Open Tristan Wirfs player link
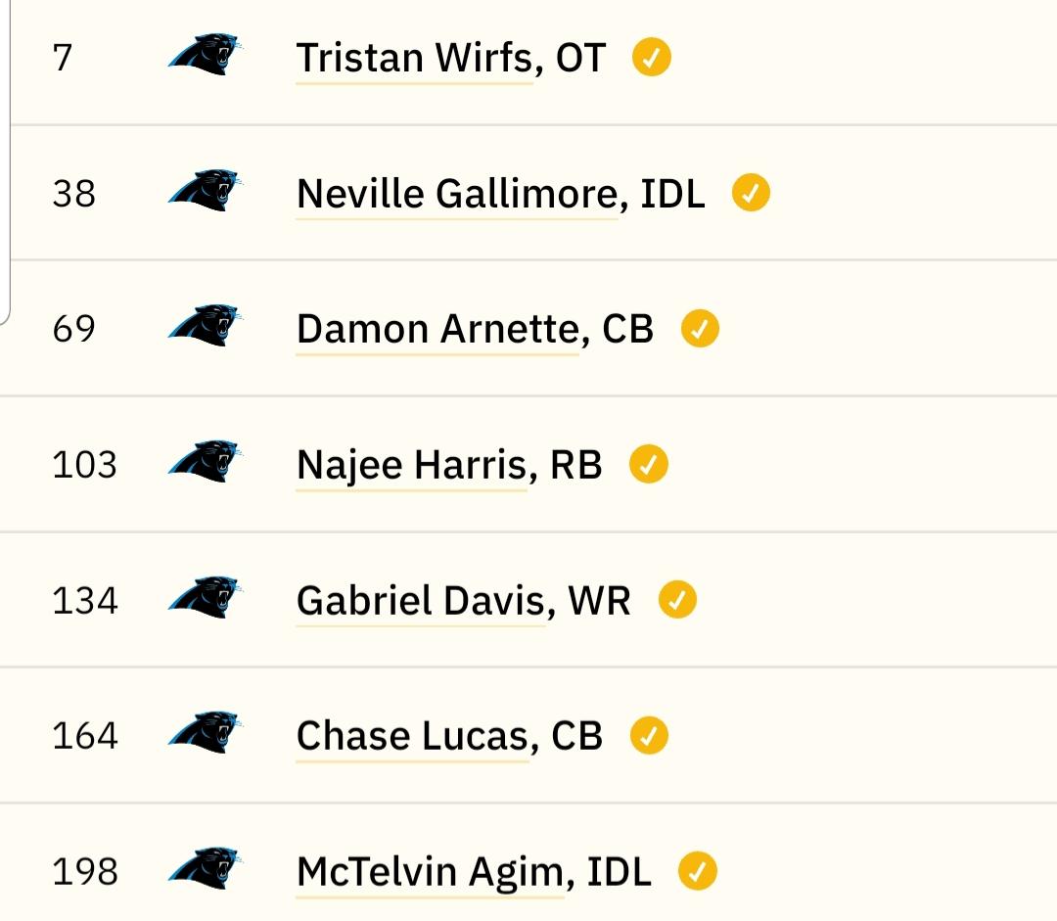1057x921 pixels. point(415,58)
